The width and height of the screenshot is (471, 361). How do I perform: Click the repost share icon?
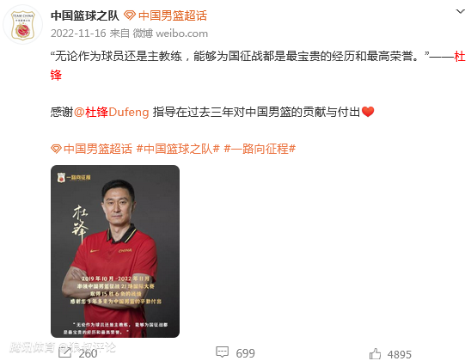click(x=64, y=352)
